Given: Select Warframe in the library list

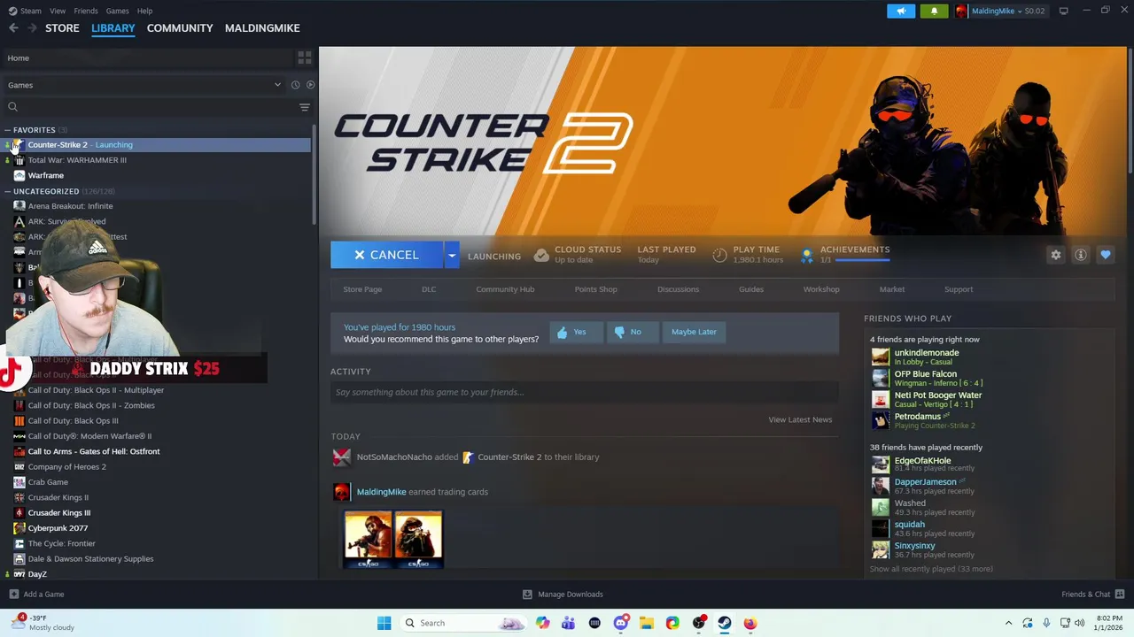Looking at the screenshot, I should click(46, 175).
